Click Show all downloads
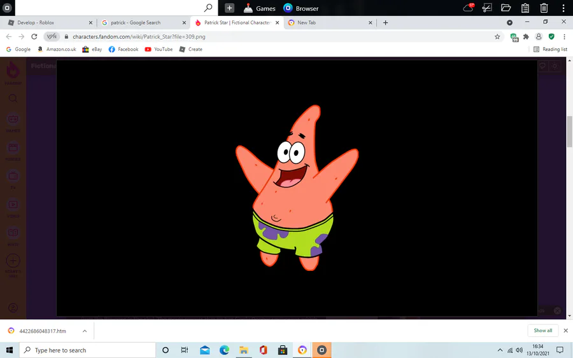The image size is (573, 358). click(x=542, y=331)
